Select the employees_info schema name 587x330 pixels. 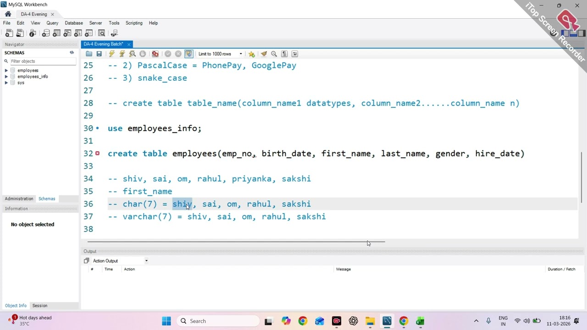click(33, 77)
